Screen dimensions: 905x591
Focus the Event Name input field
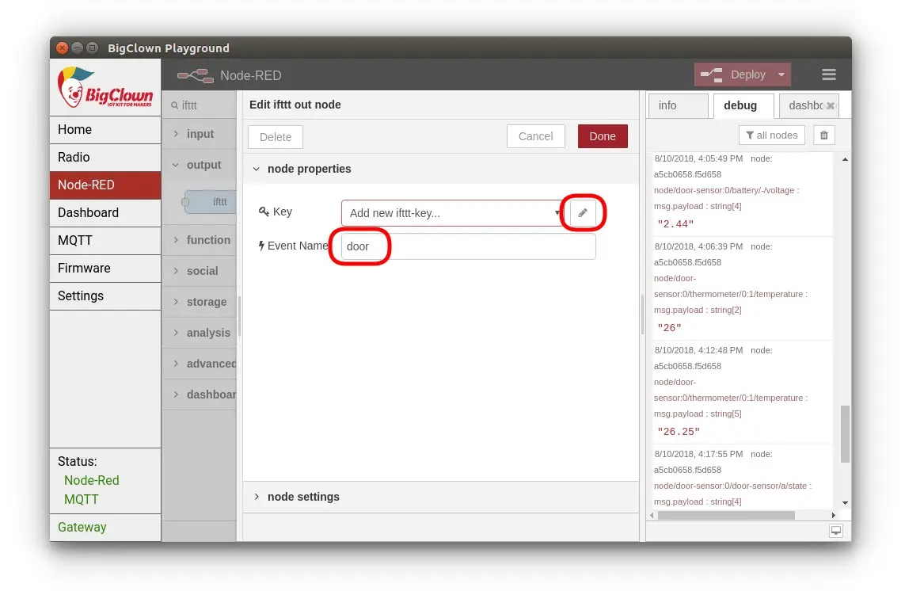pyautogui.click(x=468, y=246)
